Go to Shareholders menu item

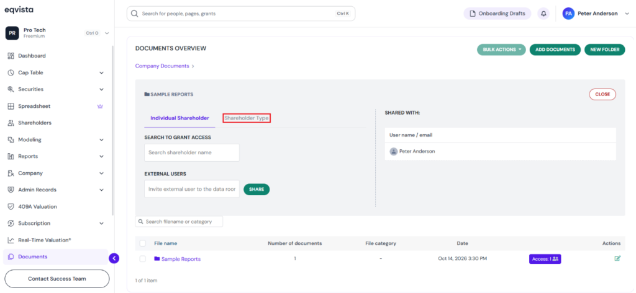click(x=35, y=123)
